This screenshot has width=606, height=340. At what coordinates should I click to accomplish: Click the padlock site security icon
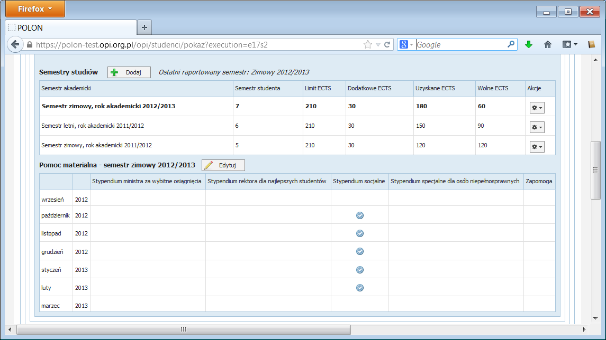click(x=30, y=45)
